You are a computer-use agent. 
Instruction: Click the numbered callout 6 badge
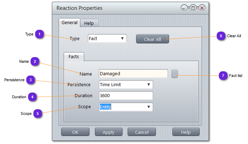221,36
